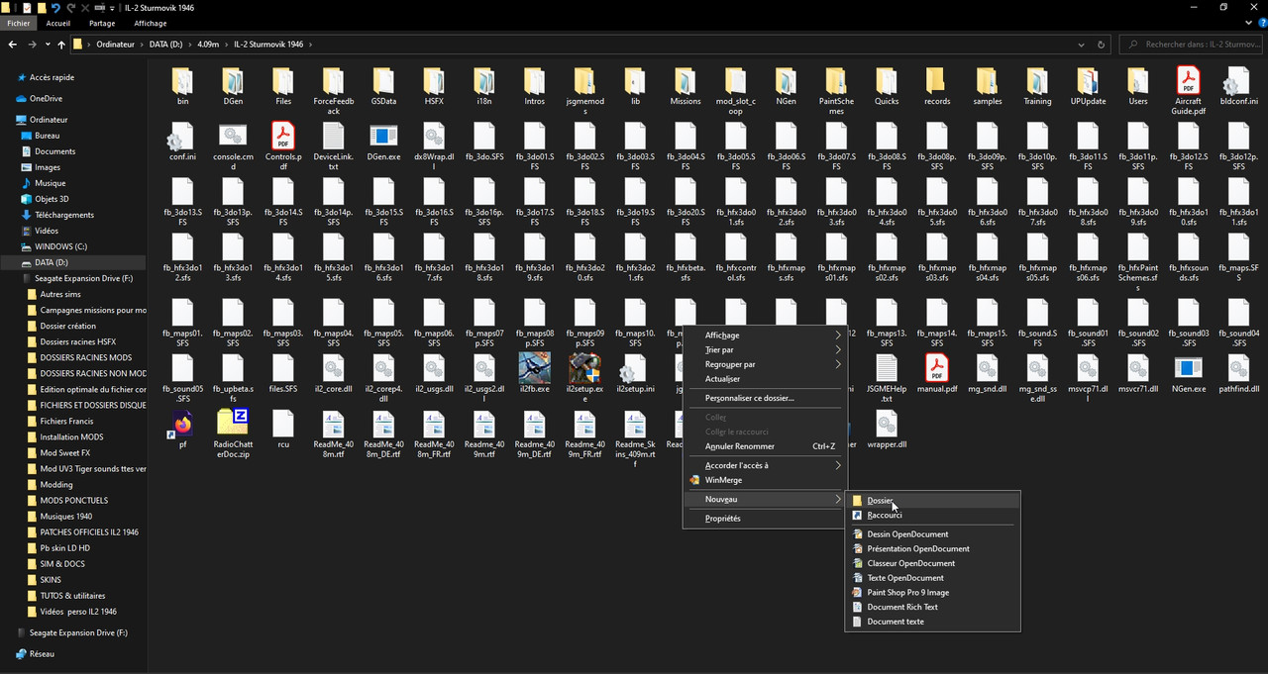Click the 4.09m breadcrumb in address bar

pyautogui.click(x=208, y=45)
